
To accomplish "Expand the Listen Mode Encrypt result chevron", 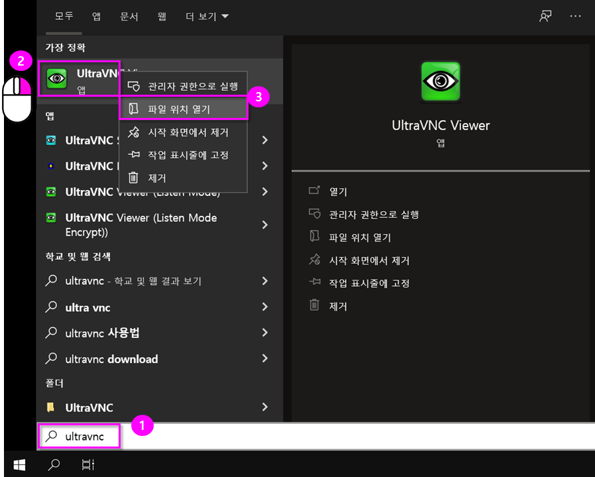I will pyautogui.click(x=265, y=225).
